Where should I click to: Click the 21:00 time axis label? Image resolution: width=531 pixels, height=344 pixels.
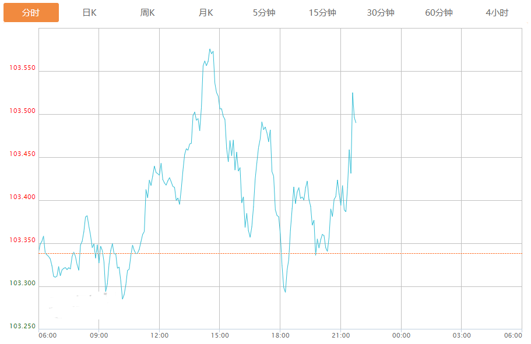click(x=341, y=336)
